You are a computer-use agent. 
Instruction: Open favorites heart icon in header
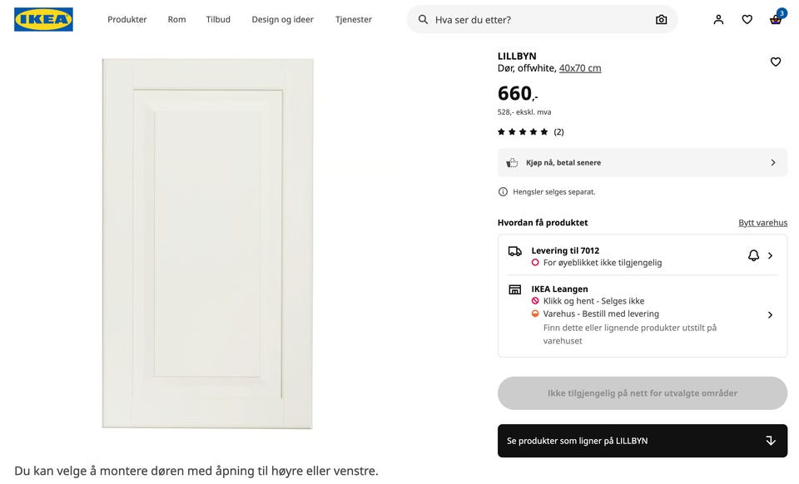pos(747,19)
